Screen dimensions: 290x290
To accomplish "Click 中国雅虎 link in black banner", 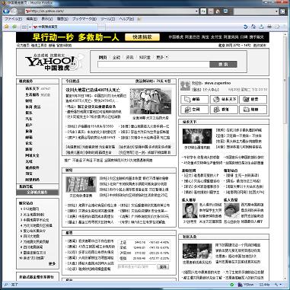I will 176,37.
